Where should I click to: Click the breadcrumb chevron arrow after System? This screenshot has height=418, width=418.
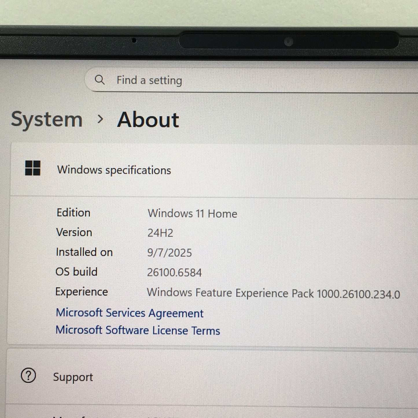point(100,119)
